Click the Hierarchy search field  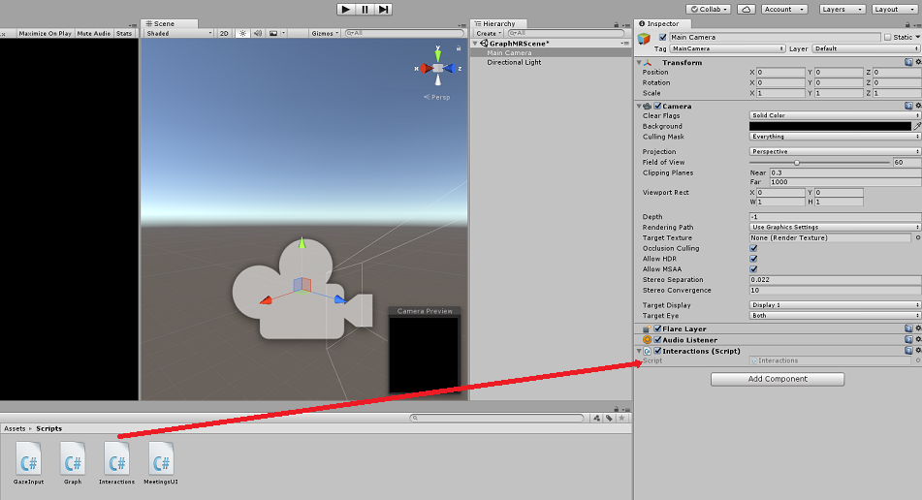pos(564,34)
